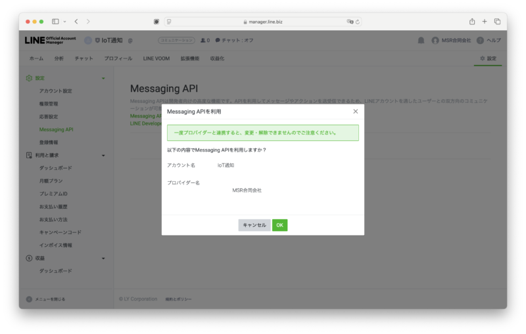Select アカウント設定 in sidebar
The height and width of the screenshot is (334, 526).
pyautogui.click(x=56, y=91)
